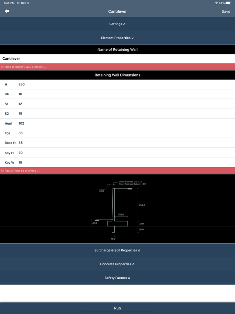
Task: Expand Surcharge & Soil Properties section
Action: coord(117,250)
